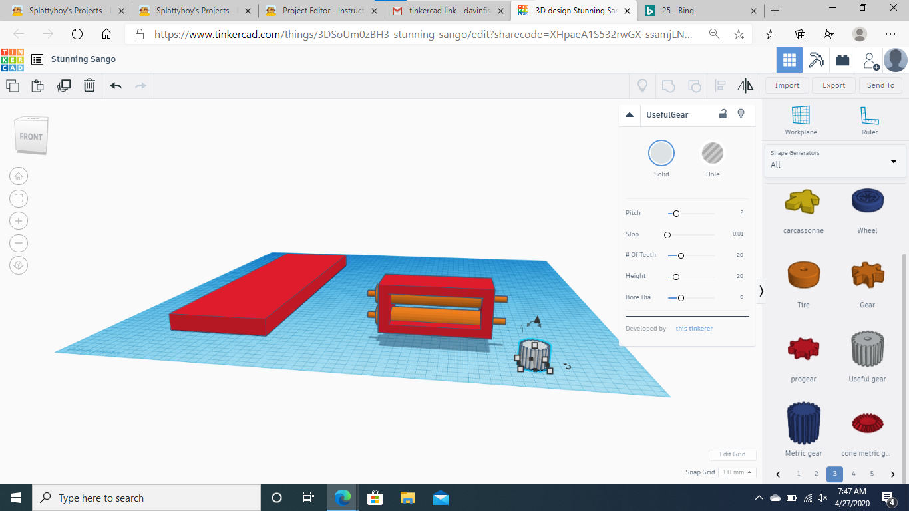Adjust the Bore Dia slider
This screenshot has width=909, height=511.
tap(691, 298)
